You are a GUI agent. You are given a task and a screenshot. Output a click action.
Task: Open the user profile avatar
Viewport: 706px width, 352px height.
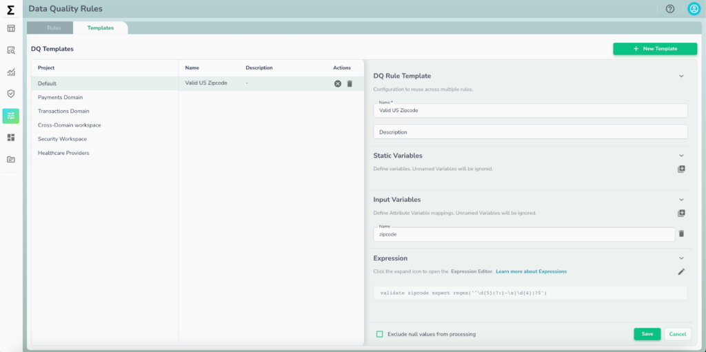pyautogui.click(x=694, y=9)
